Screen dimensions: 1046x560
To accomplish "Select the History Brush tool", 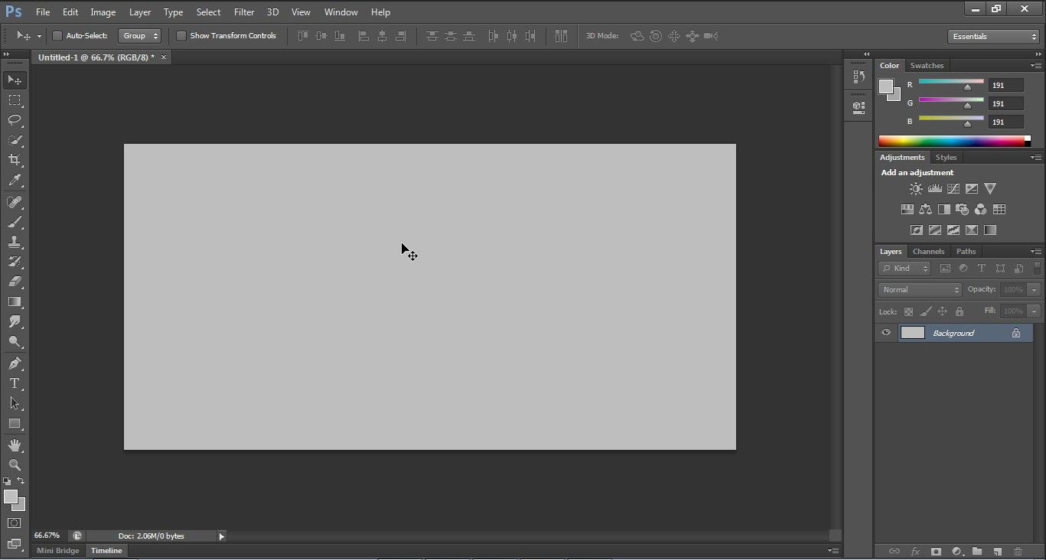I will tap(15, 262).
